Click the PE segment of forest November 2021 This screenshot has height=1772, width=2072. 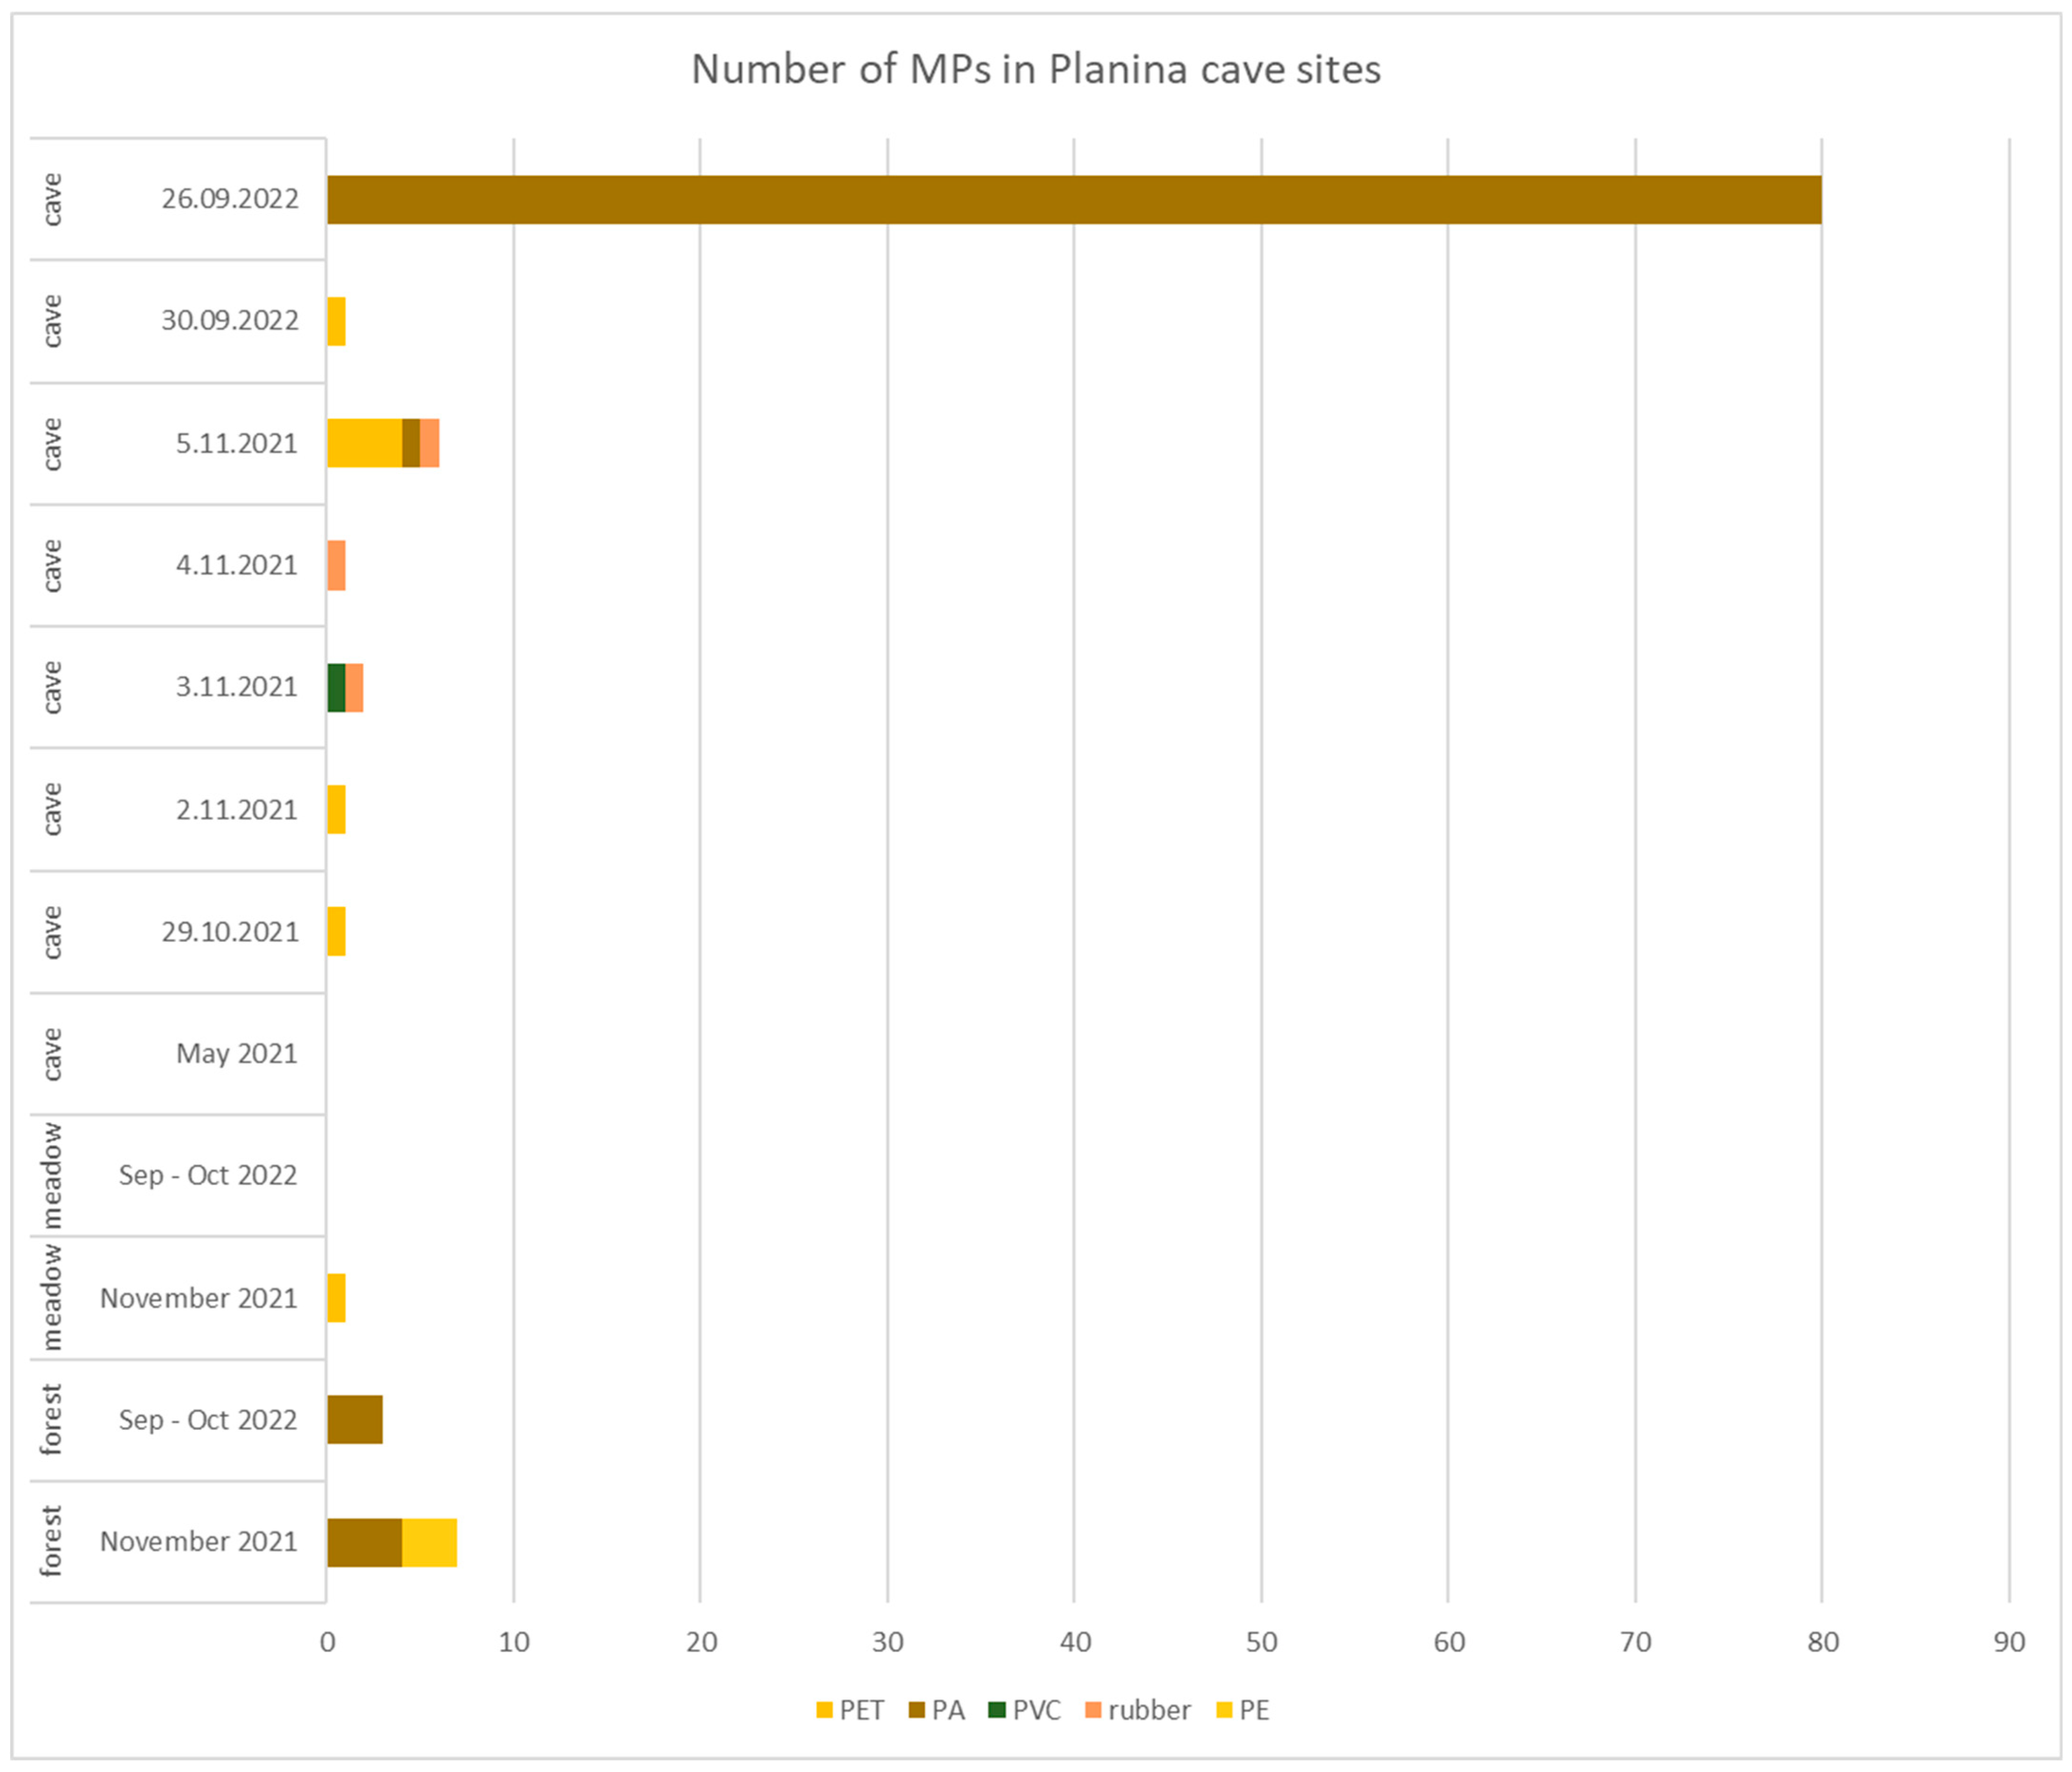(430, 1542)
